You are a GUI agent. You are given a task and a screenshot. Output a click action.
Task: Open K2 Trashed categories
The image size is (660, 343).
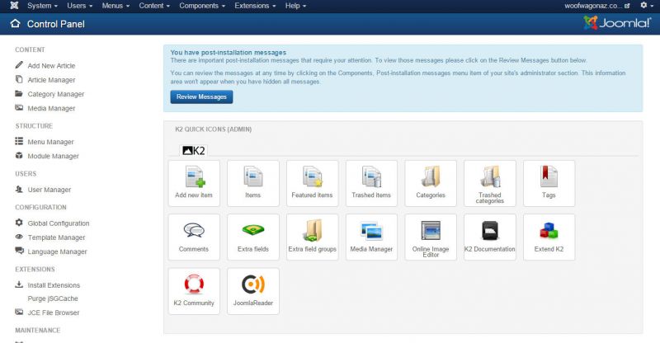(490, 183)
